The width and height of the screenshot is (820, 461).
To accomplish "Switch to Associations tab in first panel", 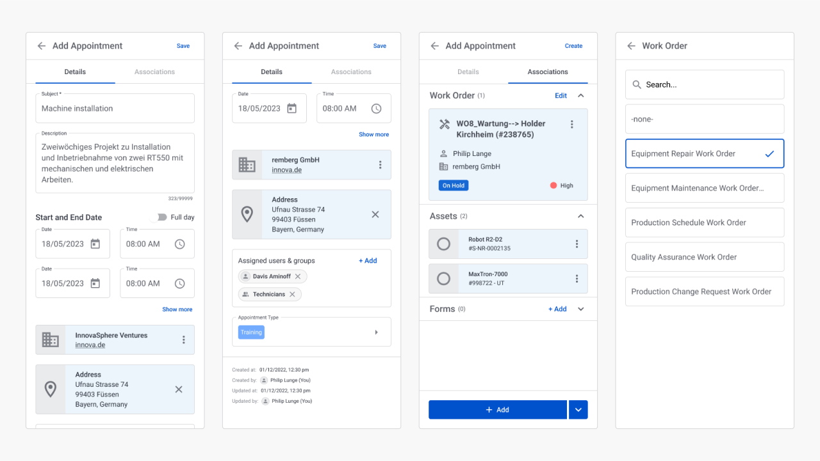I will (154, 72).
